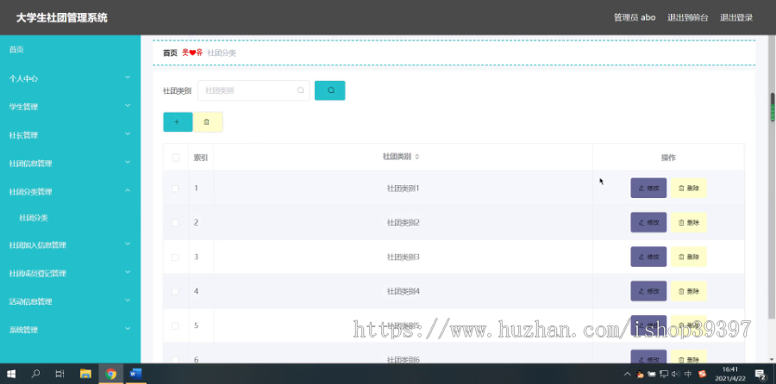Open File Explorer from taskbar
The width and height of the screenshot is (776, 384).
tap(85, 374)
